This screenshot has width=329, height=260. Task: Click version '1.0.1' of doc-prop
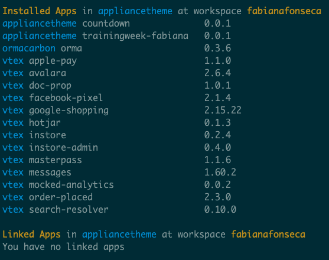pos(217,85)
